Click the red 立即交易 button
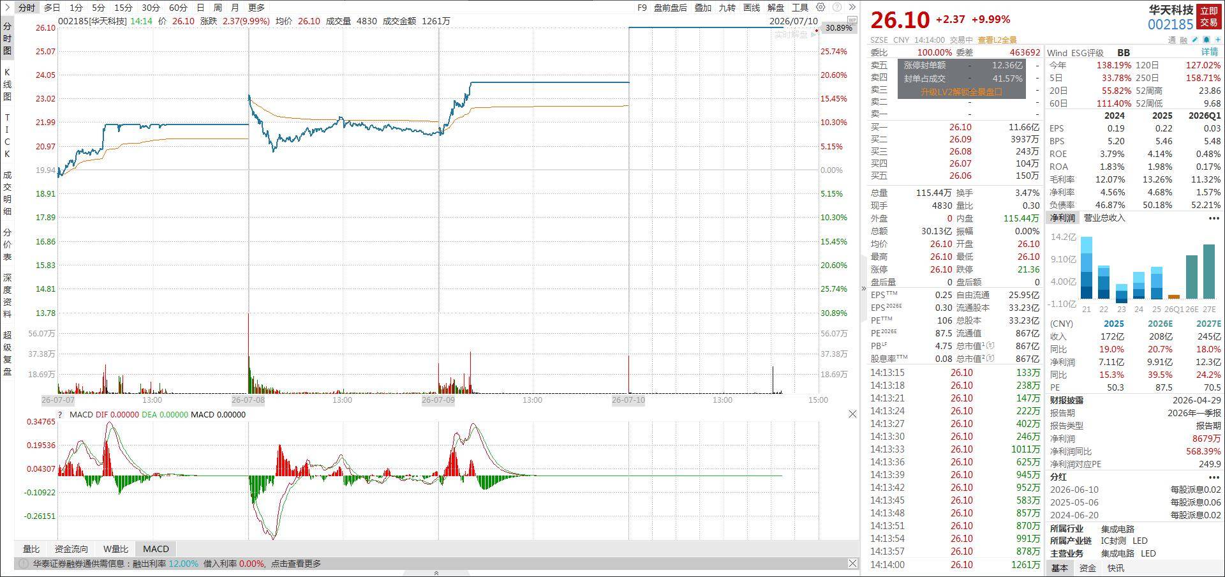Viewport: 1225px width, 577px height. pyautogui.click(x=1209, y=16)
